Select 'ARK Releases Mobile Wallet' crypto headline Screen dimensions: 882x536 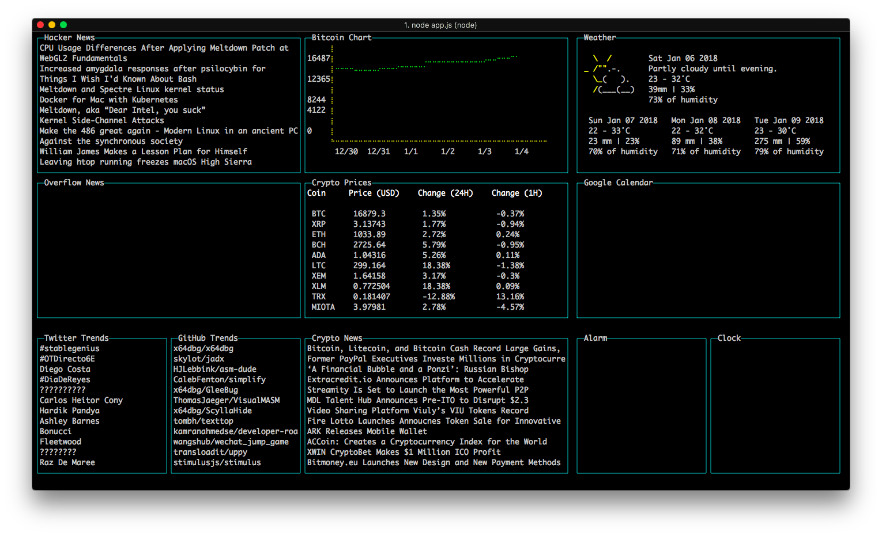(x=367, y=431)
